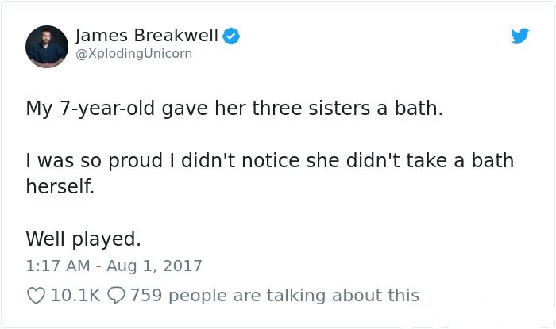
Task: Click the "My 7-year-old gave her" sentence
Action: point(234,109)
